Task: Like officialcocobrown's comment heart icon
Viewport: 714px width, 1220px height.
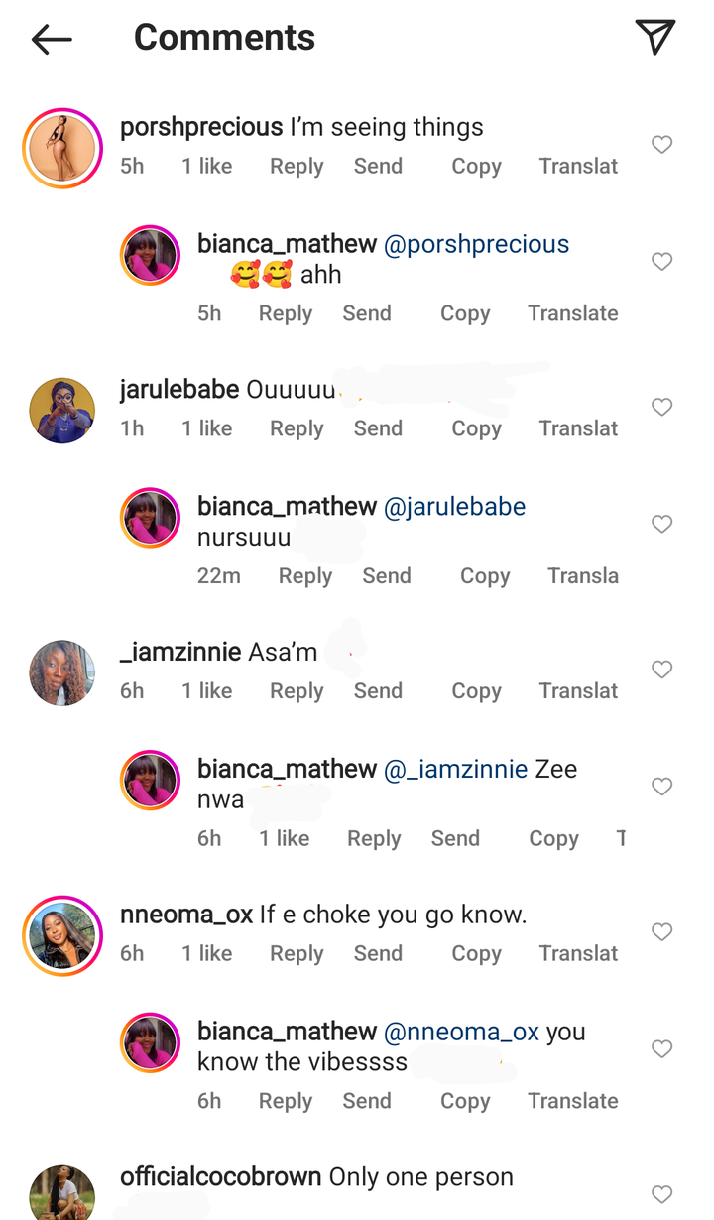Action: [x=661, y=1194]
